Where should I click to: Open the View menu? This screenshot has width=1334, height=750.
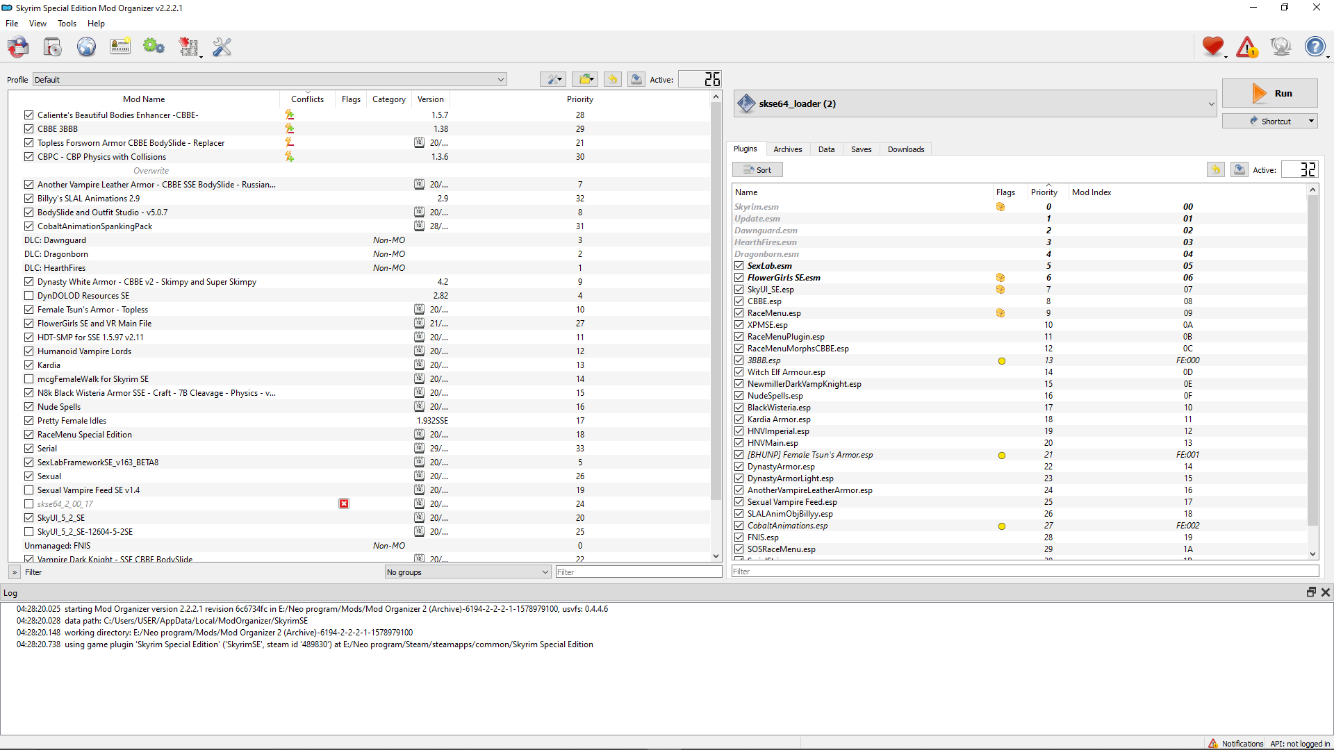(38, 23)
